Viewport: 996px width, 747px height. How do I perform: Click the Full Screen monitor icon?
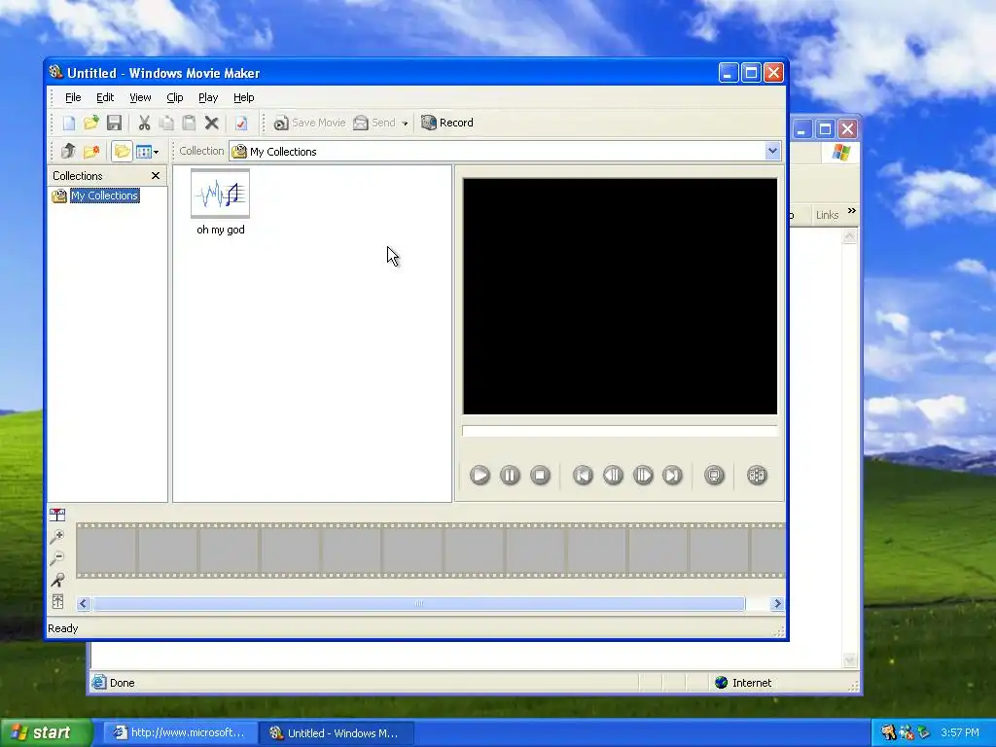coord(715,475)
